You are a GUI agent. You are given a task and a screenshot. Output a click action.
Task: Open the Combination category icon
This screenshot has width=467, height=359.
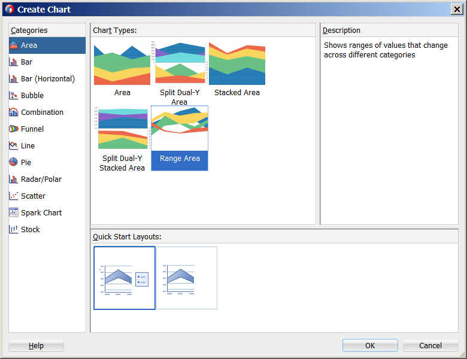(x=14, y=112)
